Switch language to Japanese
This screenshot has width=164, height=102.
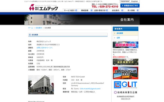pyautogui.click(x=125, y=1)
